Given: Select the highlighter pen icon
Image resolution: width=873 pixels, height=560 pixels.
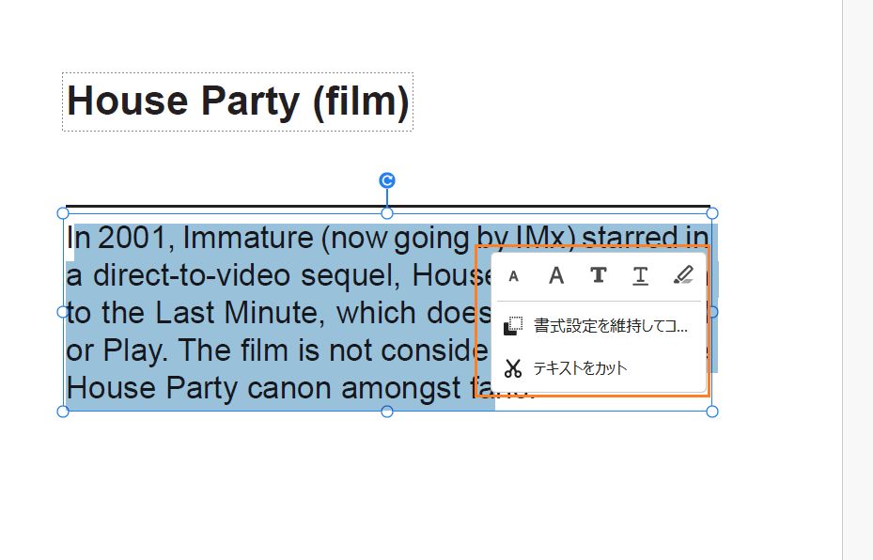Looking at the screenshot, I should tap(683, 275).
